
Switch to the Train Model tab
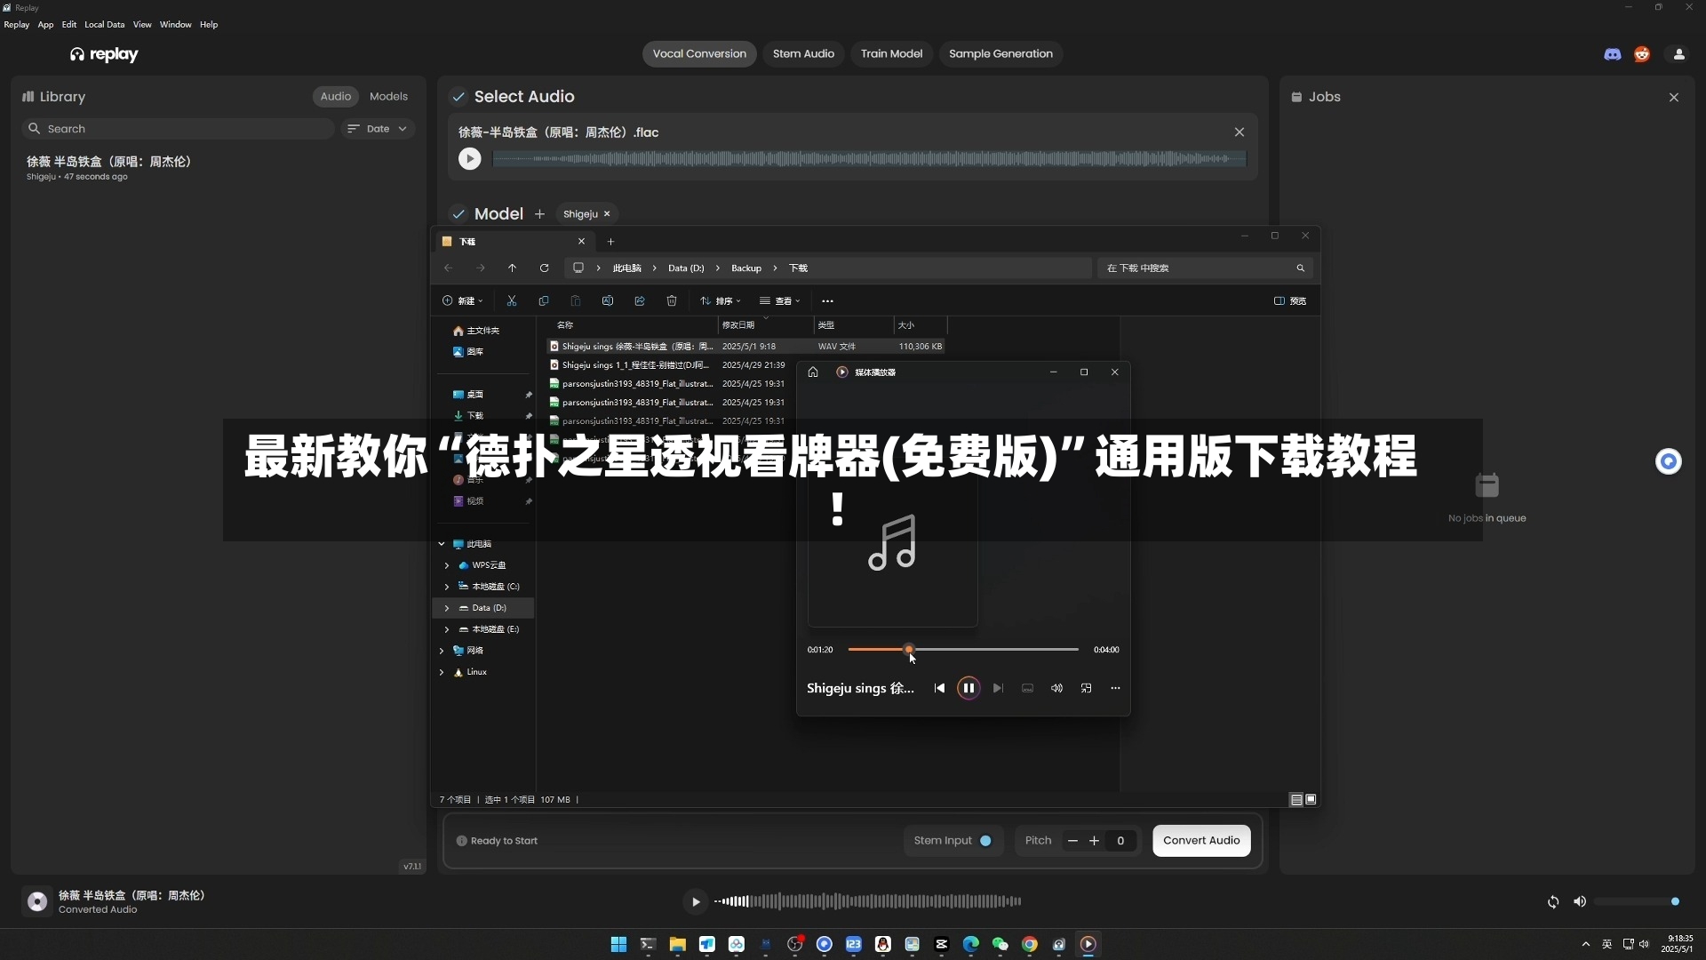891,54
